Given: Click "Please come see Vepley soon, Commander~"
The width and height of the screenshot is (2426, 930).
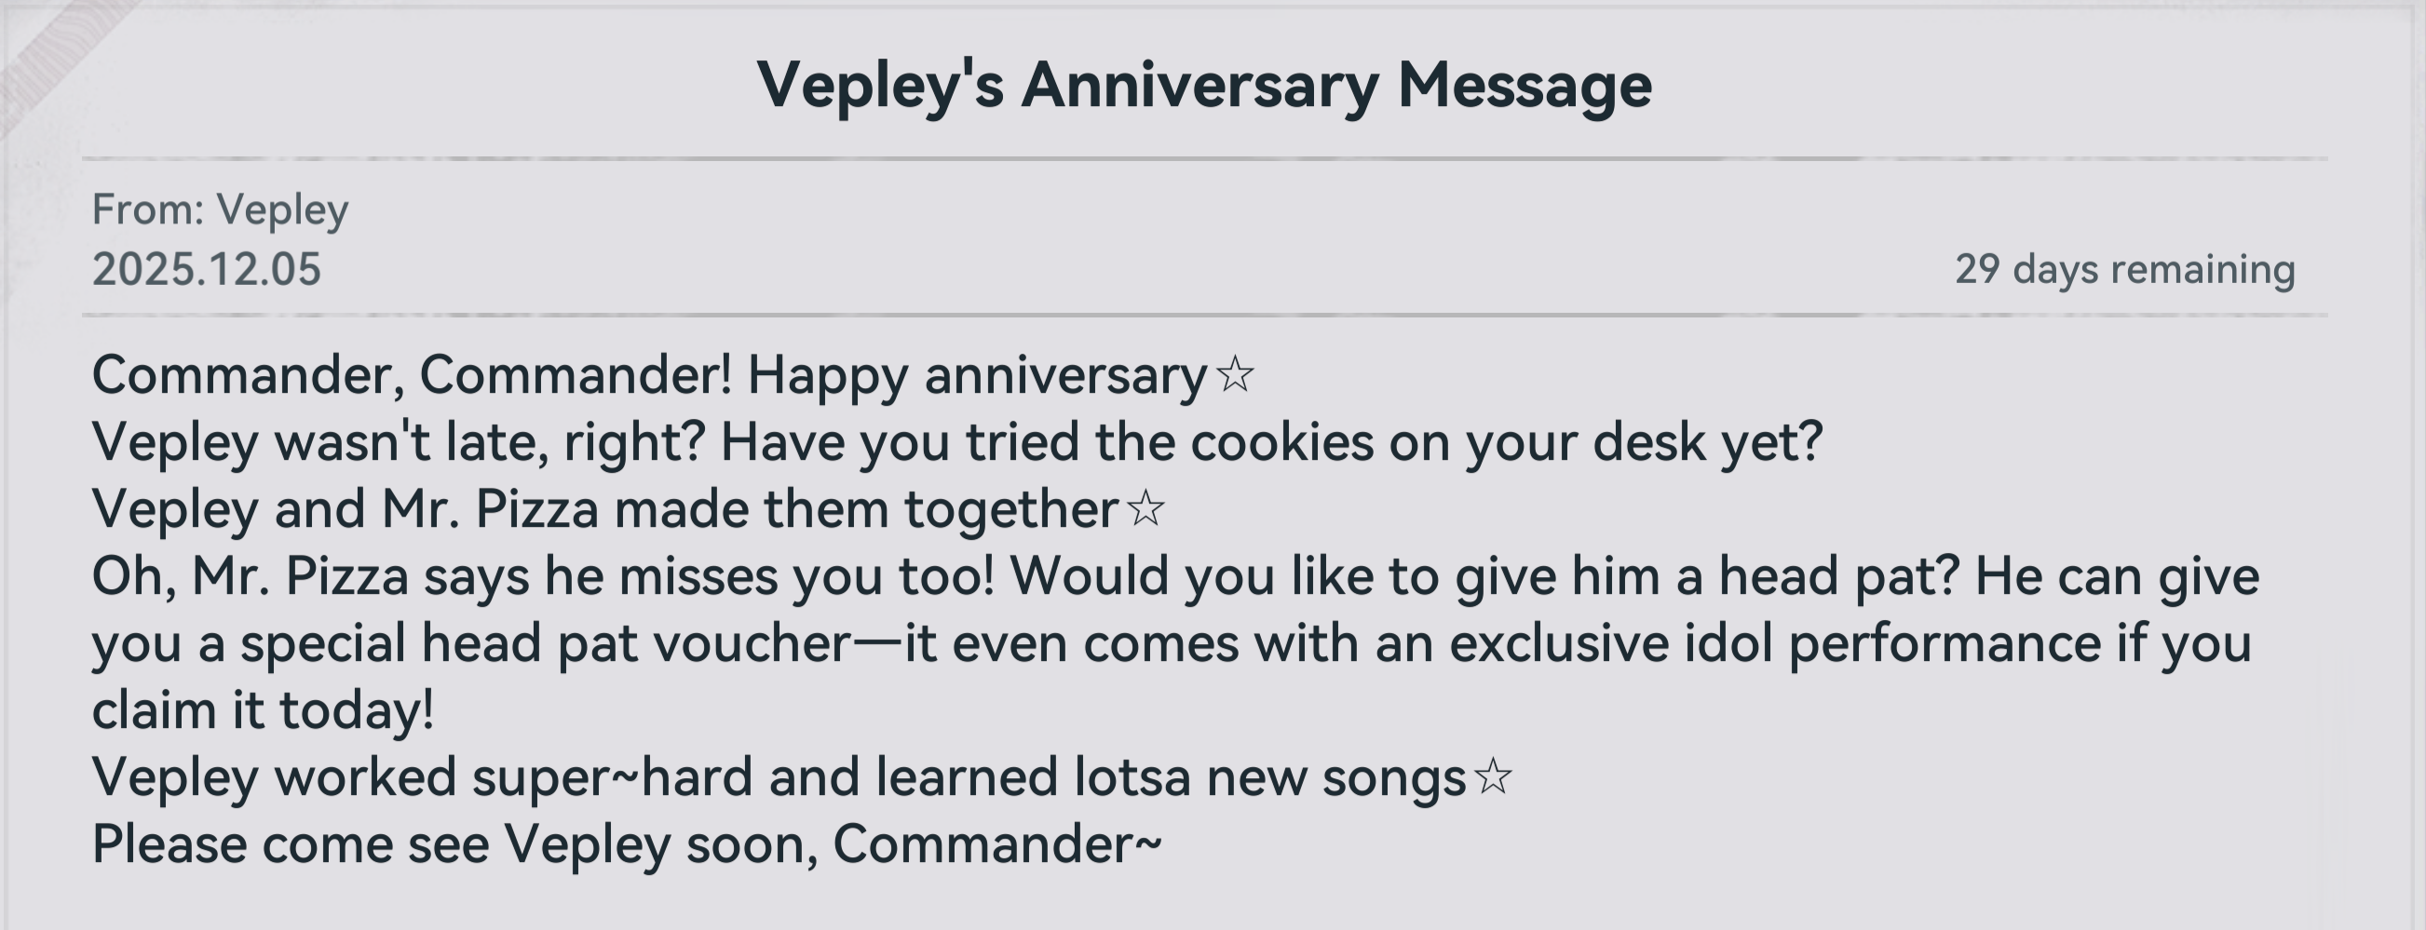Looking at the screenshot, I should click(626, 844).
